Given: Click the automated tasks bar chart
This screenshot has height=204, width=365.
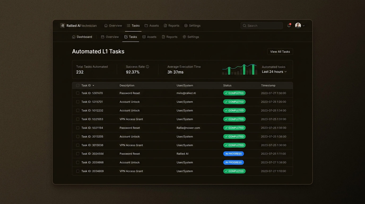Looking at the screenshot, I should 240,69.
